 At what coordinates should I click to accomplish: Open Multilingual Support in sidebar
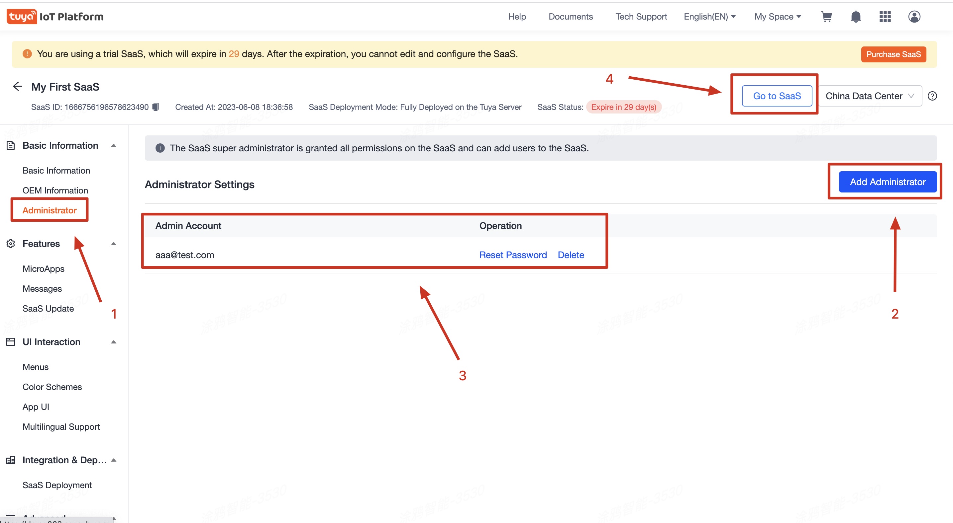61,427
